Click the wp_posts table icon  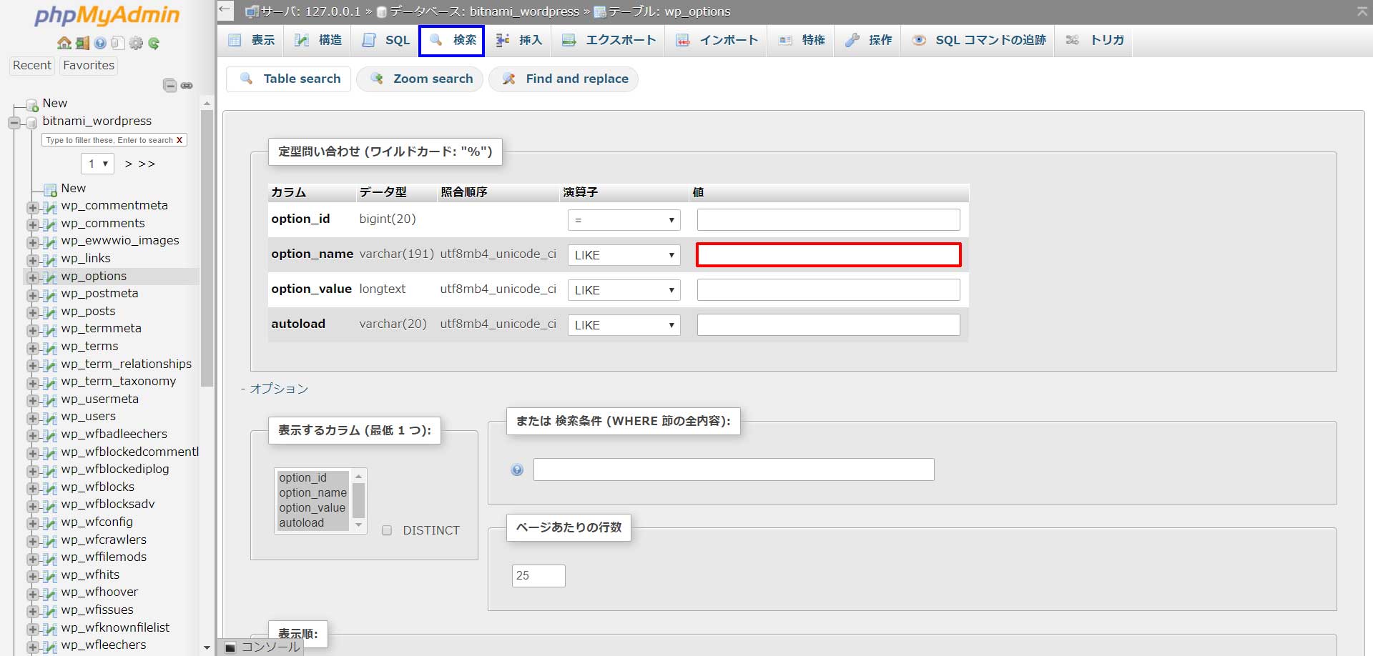pyautogui.click(x=50, y=313)
